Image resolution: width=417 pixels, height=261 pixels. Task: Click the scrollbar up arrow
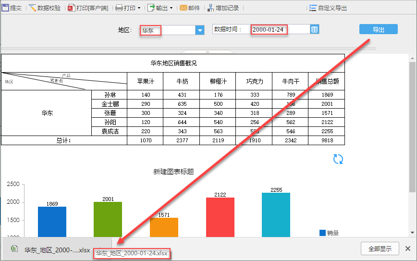pyautogui.click(x=412, y=58)
